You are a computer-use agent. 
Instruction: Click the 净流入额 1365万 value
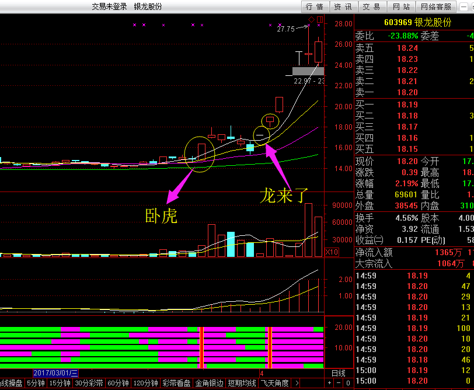coord(448,252)
